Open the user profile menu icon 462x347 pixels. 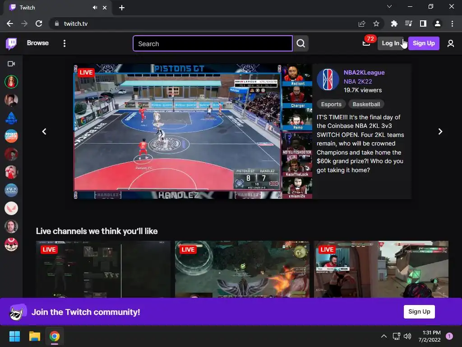(x=451, y=44)
